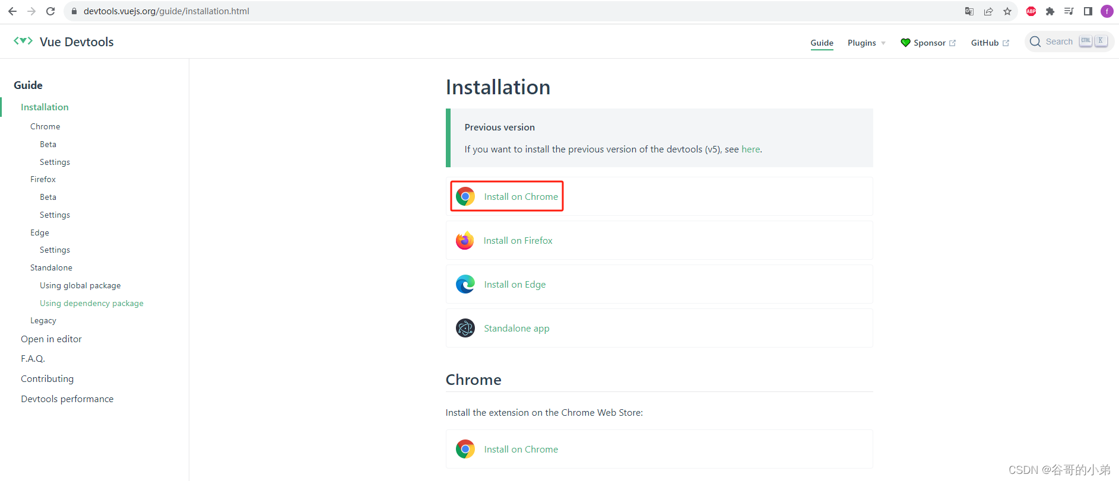Toggle the browser side panel icon
This screenshot has height=481, width=1119.
[x=1088, y=11]
